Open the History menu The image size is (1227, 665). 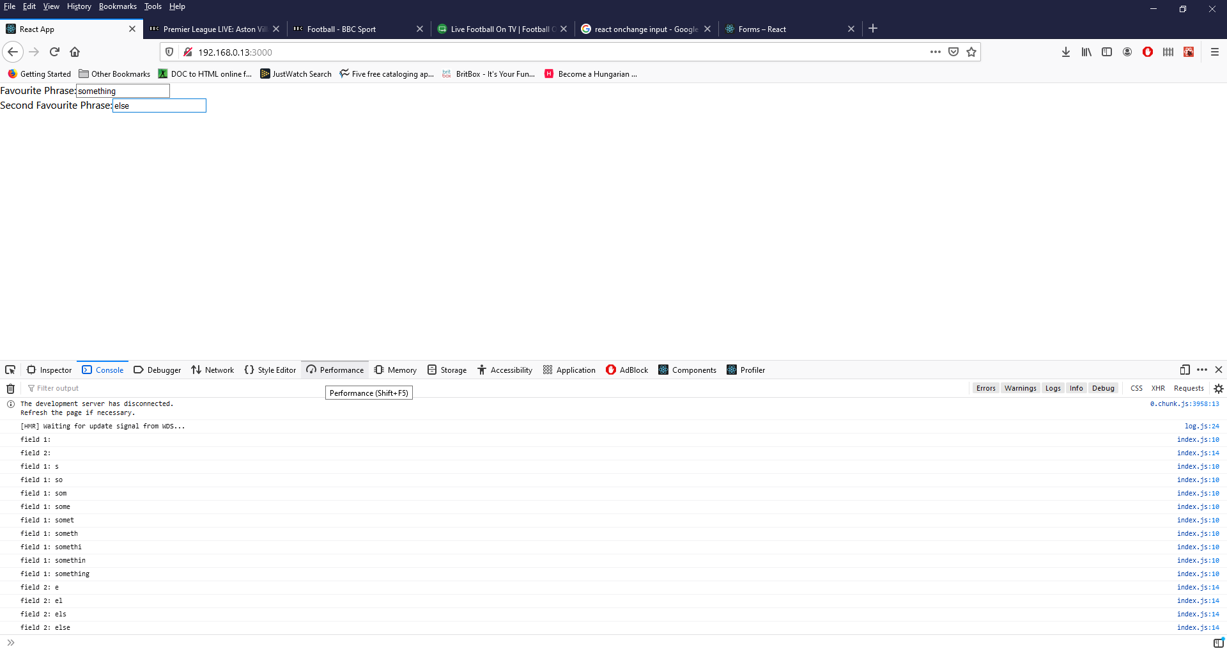point(79,6)
